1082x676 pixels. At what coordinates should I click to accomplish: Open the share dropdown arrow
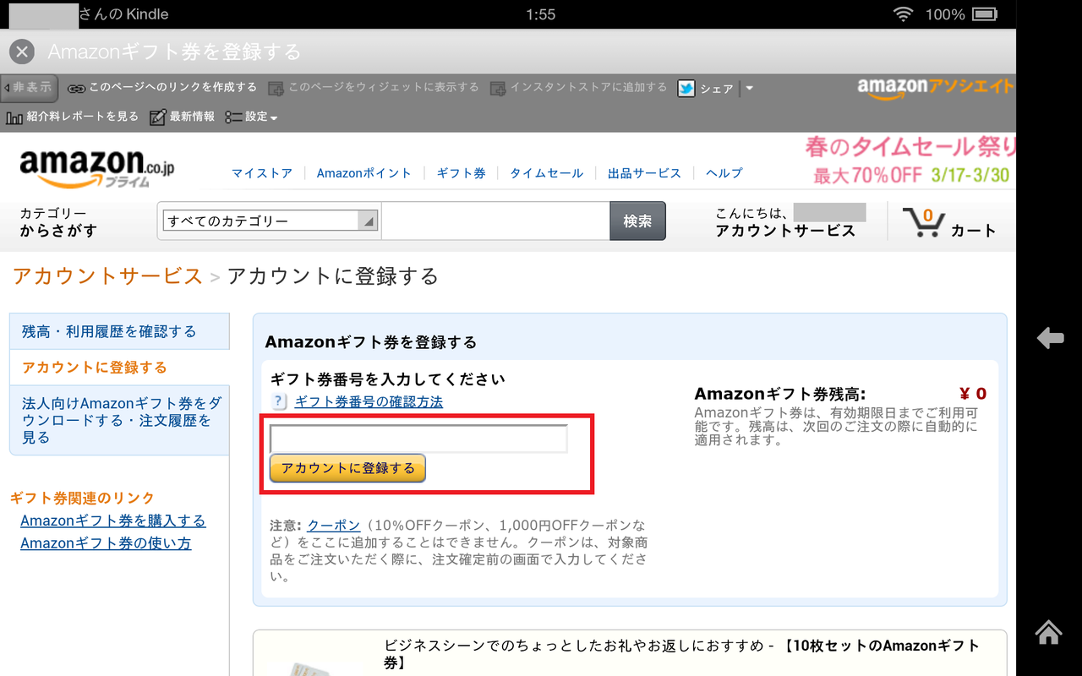[x=749, y=89]
